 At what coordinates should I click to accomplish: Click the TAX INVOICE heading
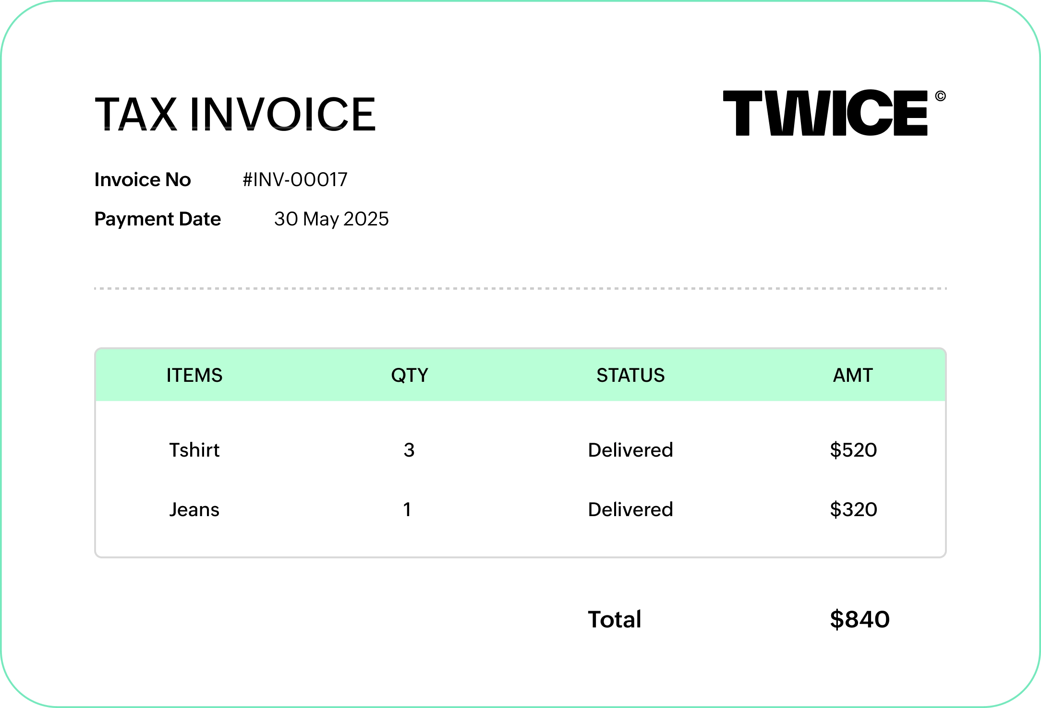(235, 114)
